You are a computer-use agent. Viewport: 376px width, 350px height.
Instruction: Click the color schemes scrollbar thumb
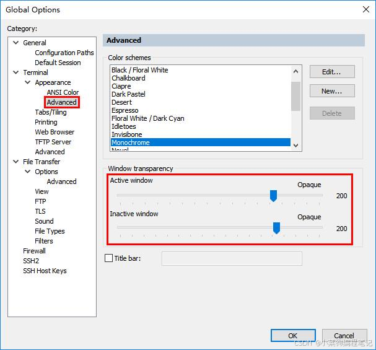click(x=296, y=96)
